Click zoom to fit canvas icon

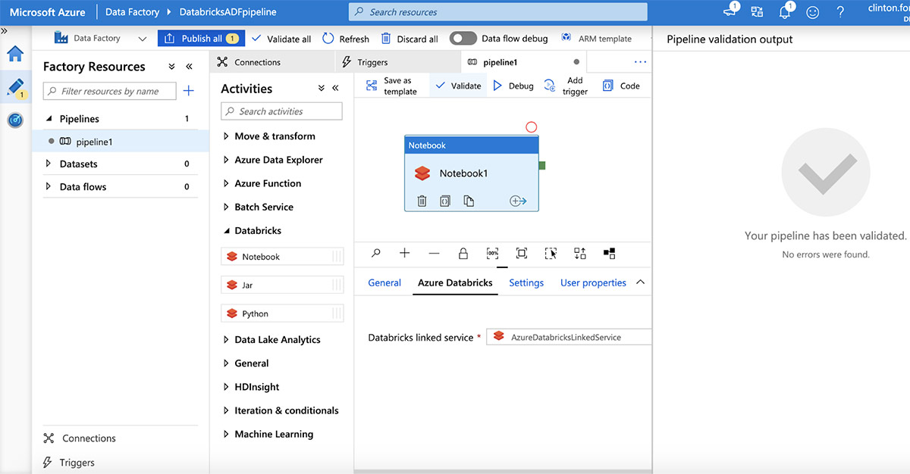coord(522,254)
